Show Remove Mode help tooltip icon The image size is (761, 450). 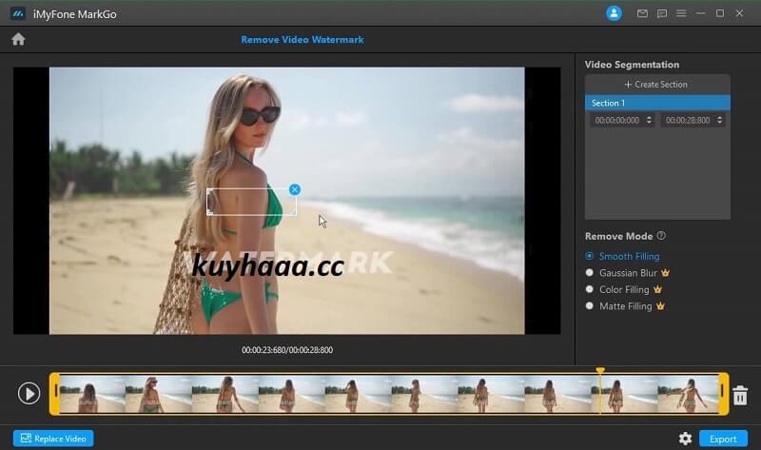661,235
